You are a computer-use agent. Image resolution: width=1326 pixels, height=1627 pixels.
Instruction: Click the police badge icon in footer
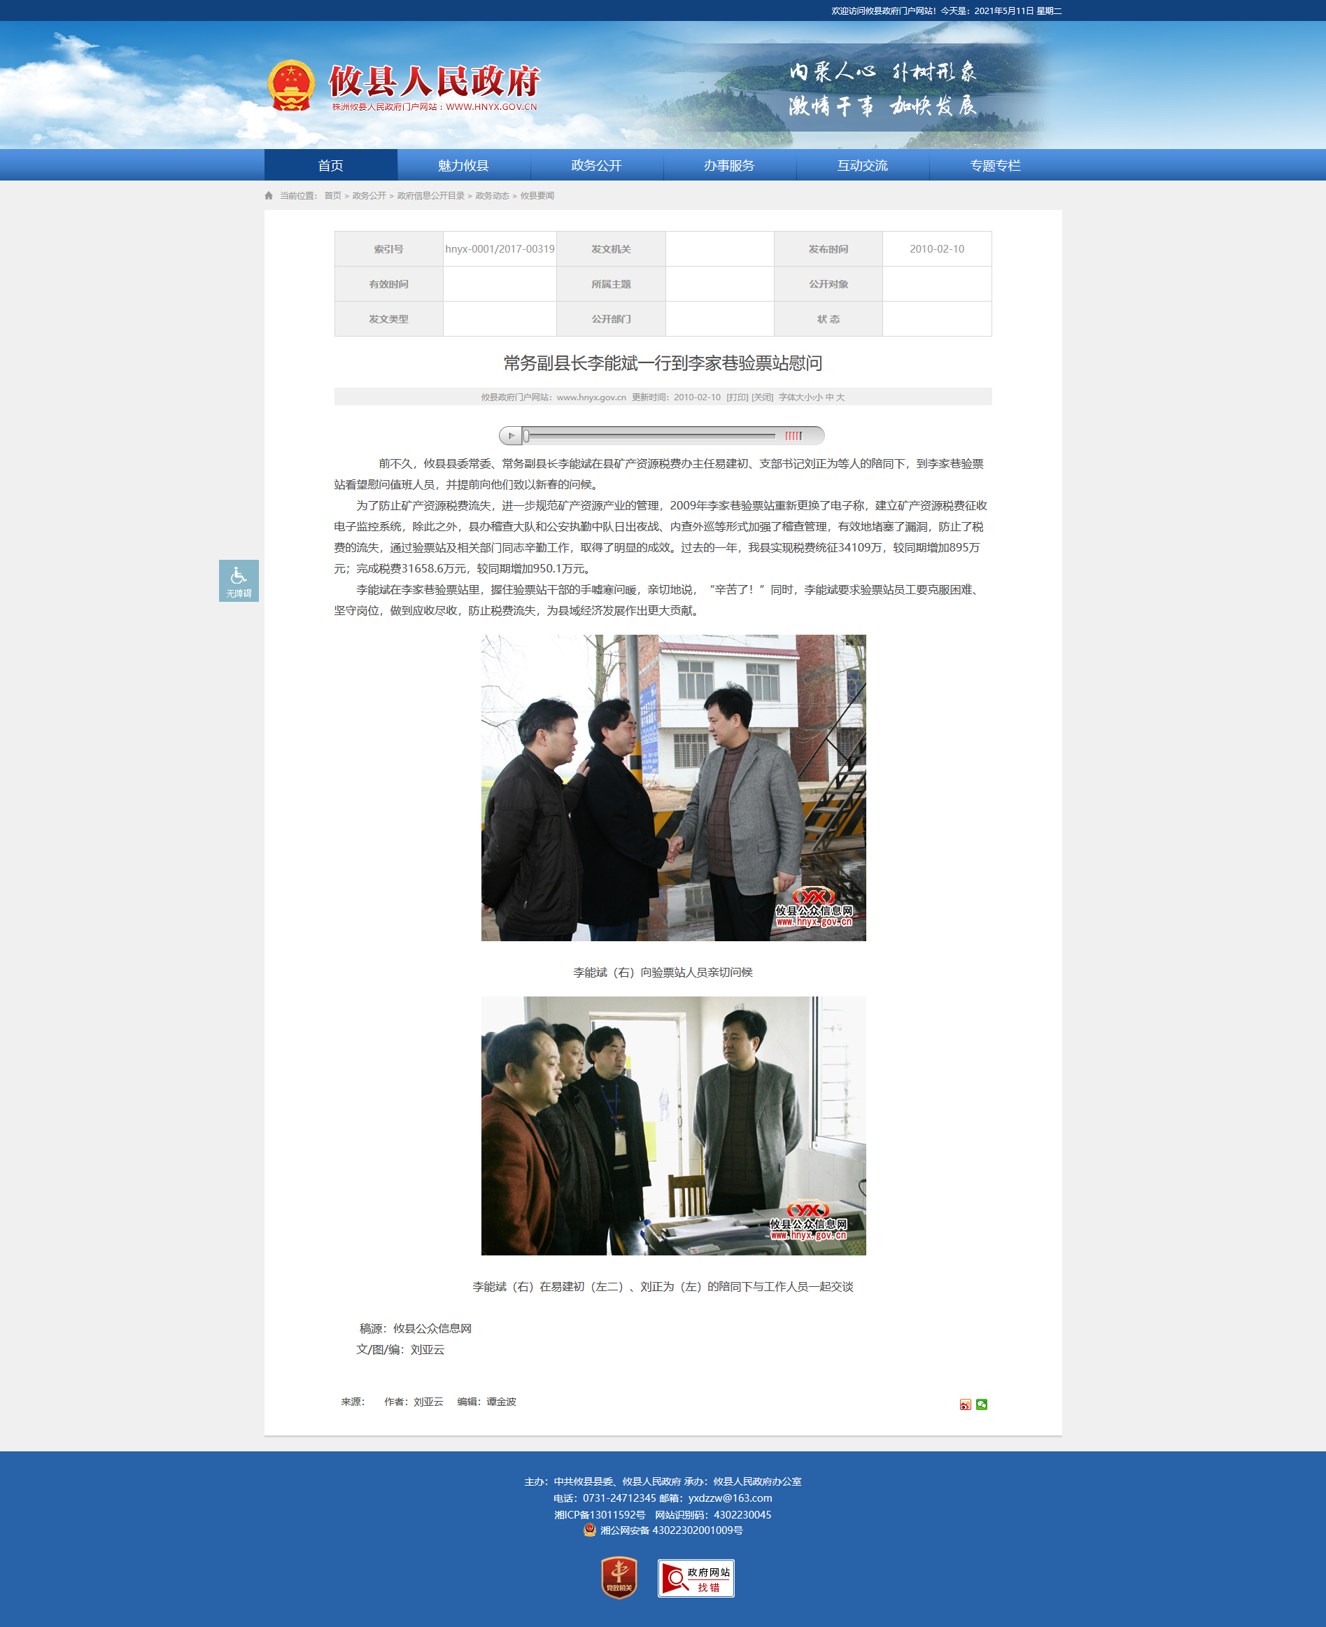click(x=590, y=1530)
